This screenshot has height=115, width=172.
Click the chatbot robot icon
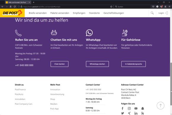coord(54,32)
